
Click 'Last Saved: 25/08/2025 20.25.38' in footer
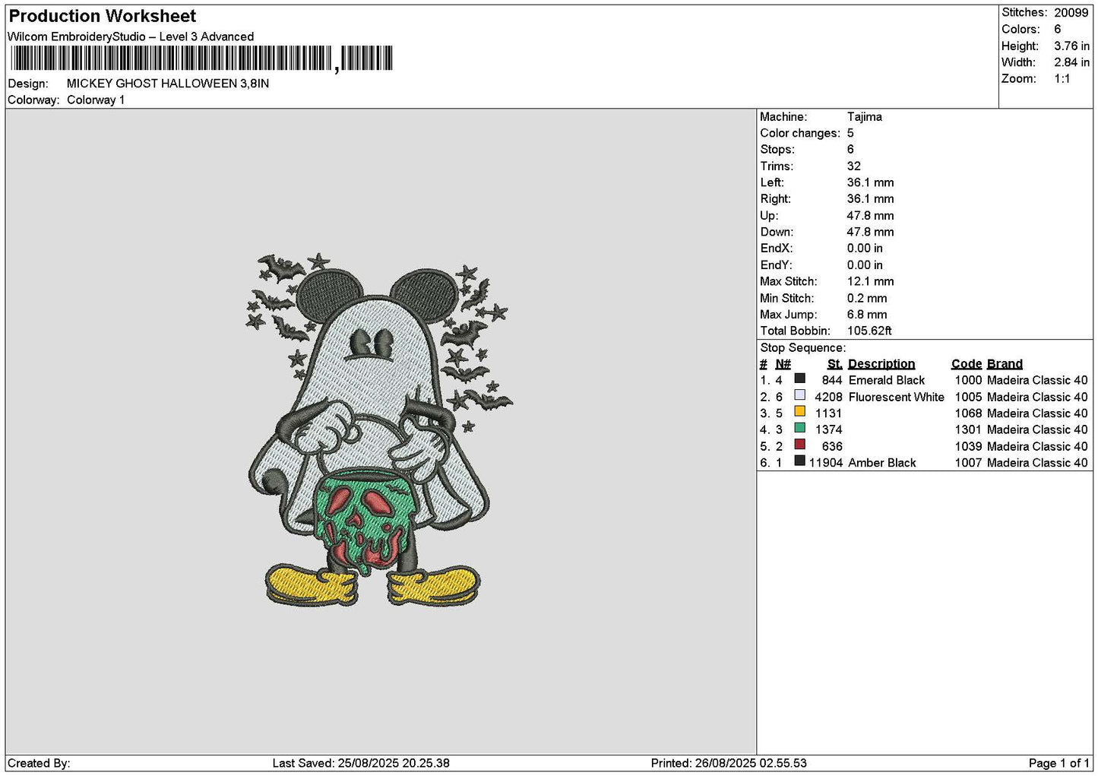(361, 763)
